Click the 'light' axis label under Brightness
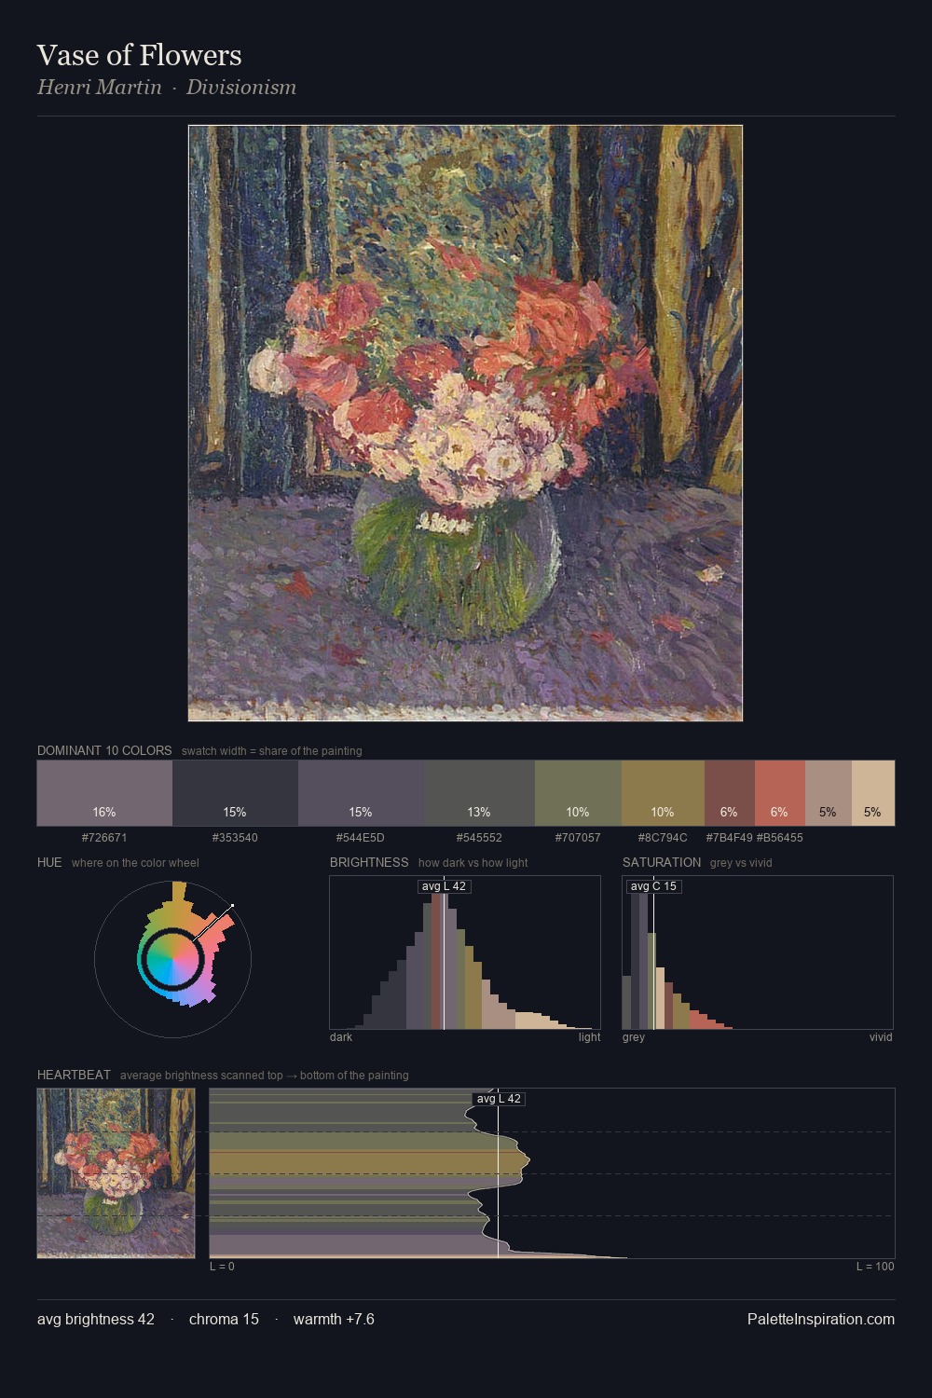 point(589,1037)
